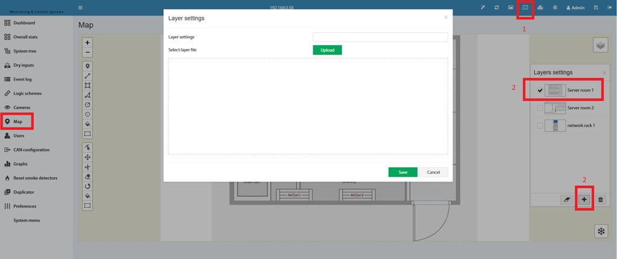Zoom in the map with plus button
This screenshot has width=617, height=259.
click(87, 43)
